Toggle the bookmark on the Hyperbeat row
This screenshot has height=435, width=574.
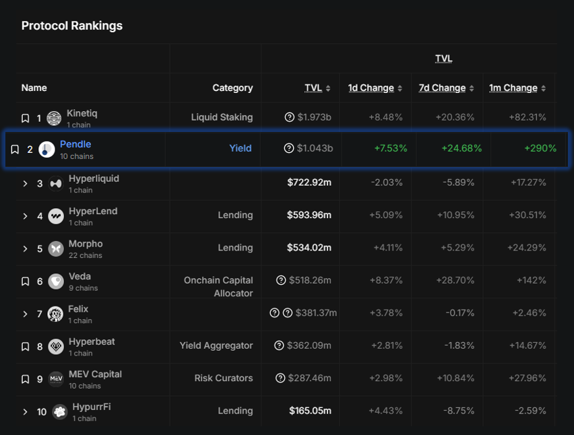point(25,347)
